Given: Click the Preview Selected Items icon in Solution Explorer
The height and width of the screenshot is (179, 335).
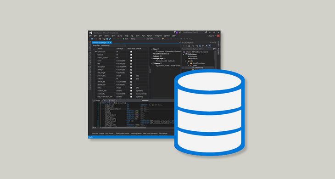Looking at the screenshot, I should click(x=209, y=46).
